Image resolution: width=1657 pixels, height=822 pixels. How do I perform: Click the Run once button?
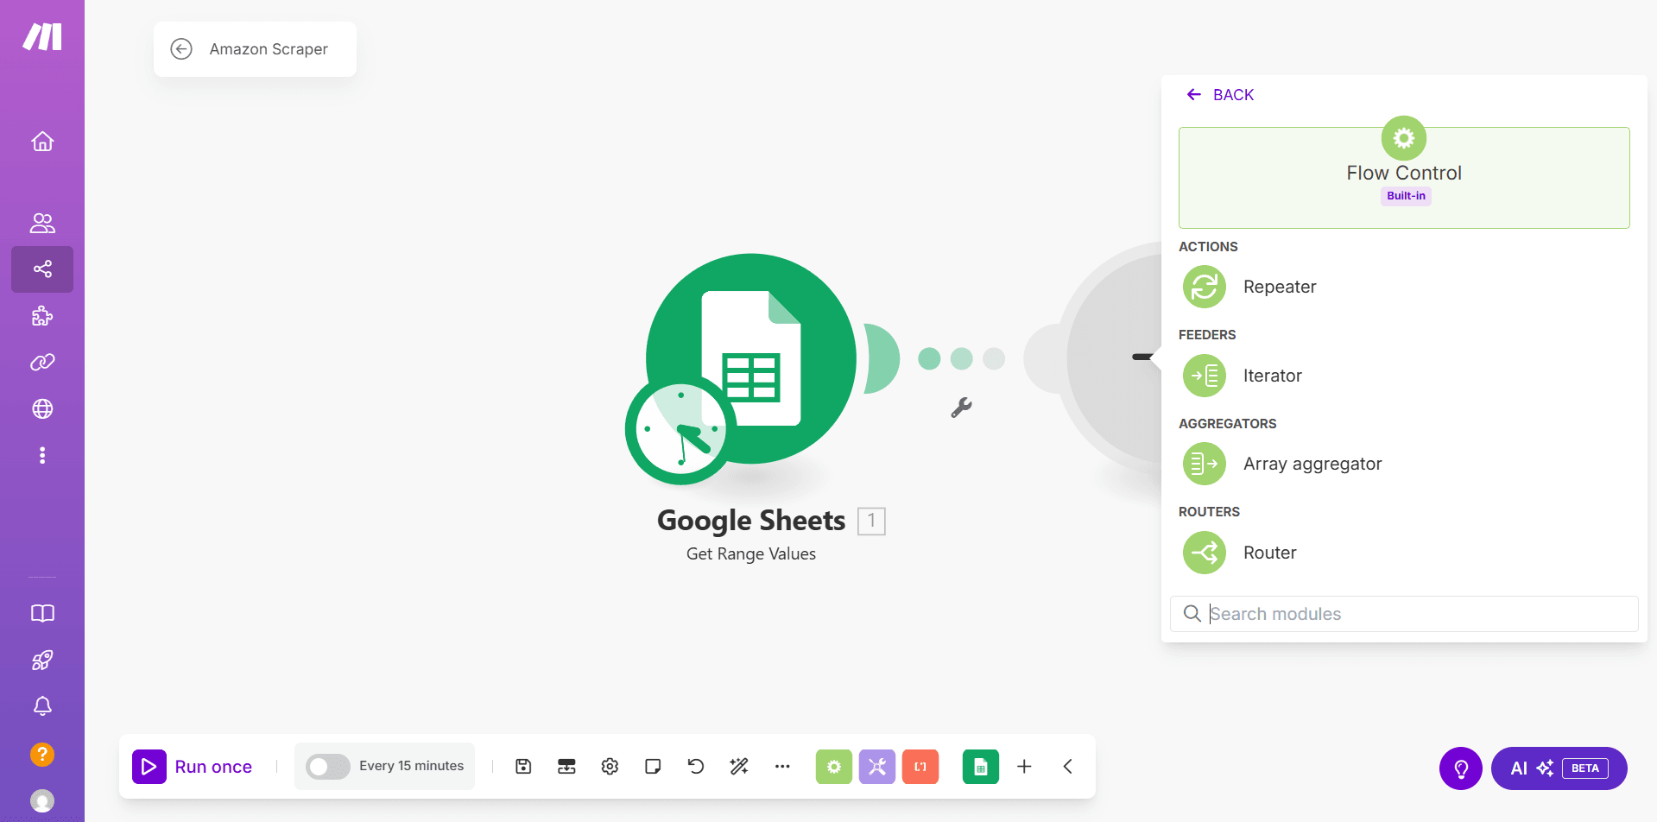(x=193, y=767)
